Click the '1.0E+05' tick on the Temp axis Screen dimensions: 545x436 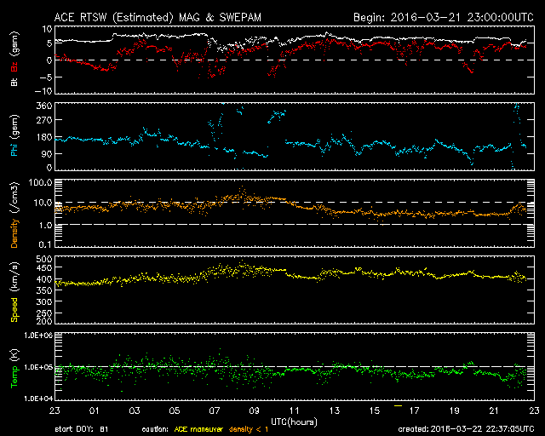[x=38, y=367]
